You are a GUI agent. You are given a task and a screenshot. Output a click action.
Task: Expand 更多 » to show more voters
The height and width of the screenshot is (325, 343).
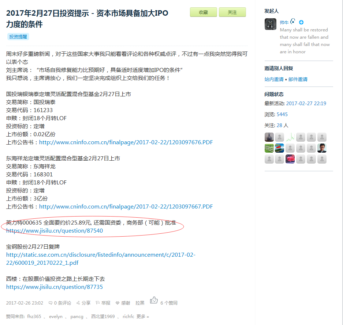pyautogui.click(x=143, y=317)
